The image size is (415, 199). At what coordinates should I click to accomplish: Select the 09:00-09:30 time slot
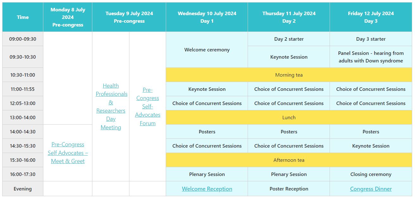point(23,39)
